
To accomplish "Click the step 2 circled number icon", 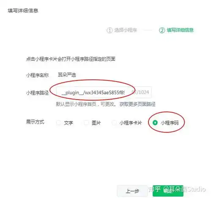I will (x=162, y=30).
